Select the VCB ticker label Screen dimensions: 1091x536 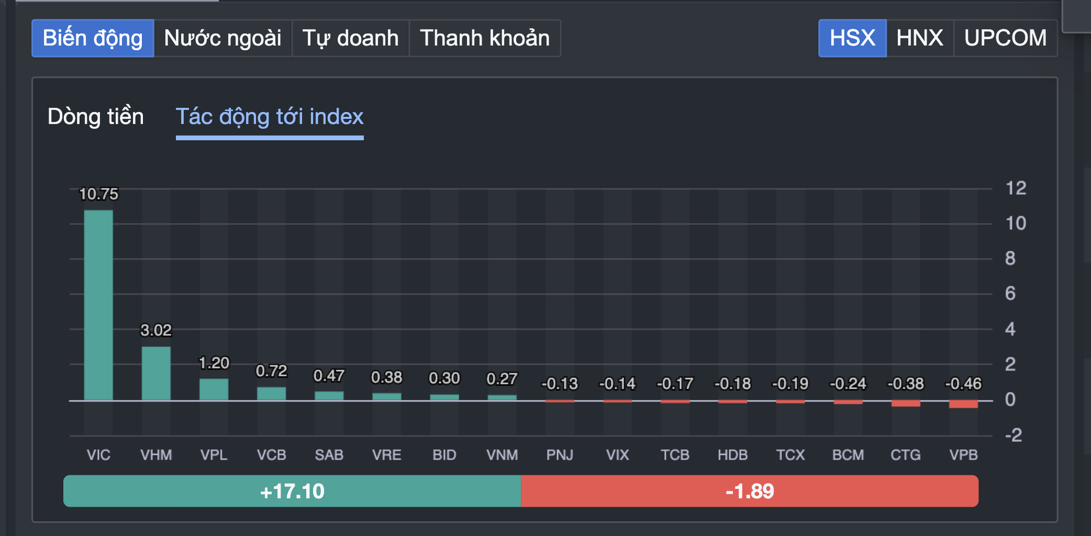pos(273,455)
